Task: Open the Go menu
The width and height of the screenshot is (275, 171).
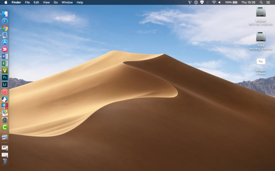Action: (x=56, y=2)
